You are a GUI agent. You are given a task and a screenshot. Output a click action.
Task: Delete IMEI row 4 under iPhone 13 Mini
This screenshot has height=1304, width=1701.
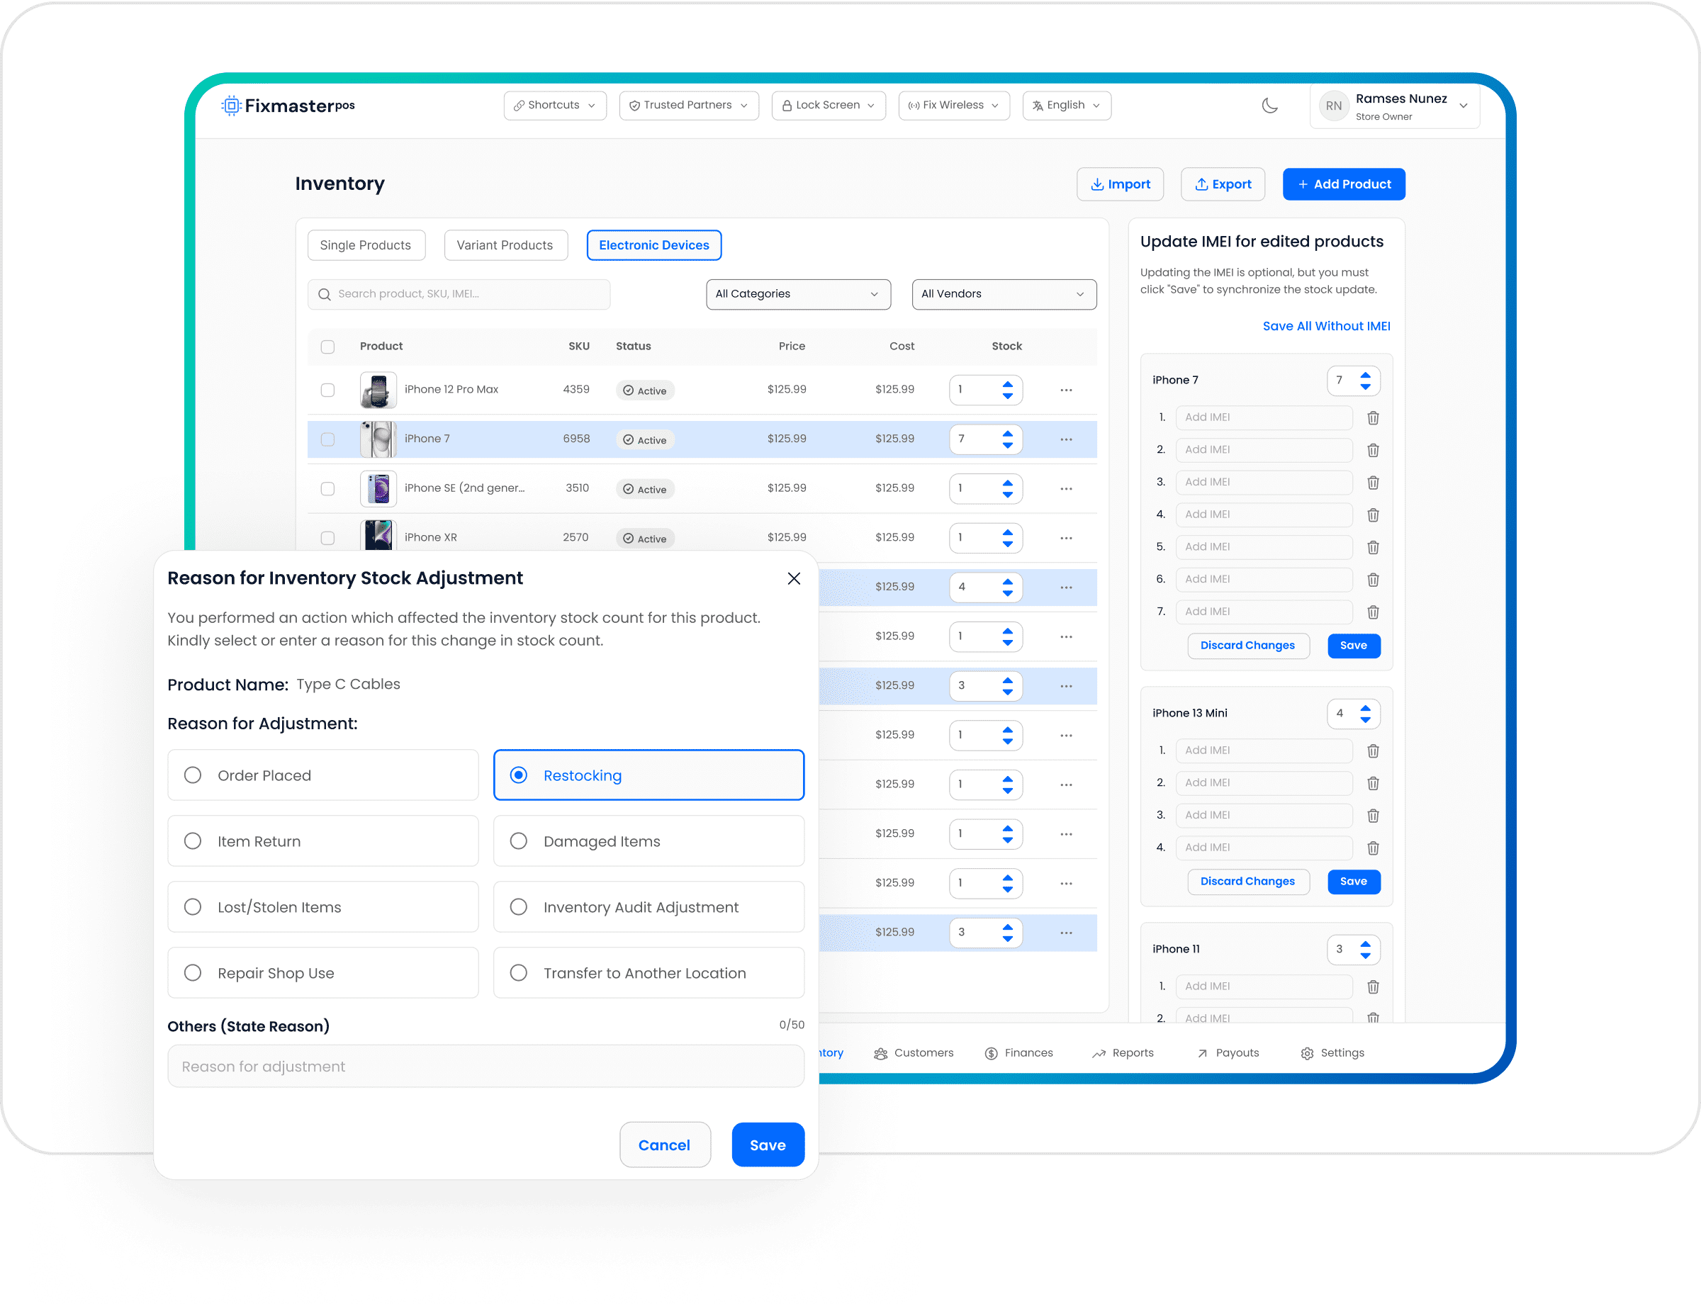click(x=1373, y=848)
